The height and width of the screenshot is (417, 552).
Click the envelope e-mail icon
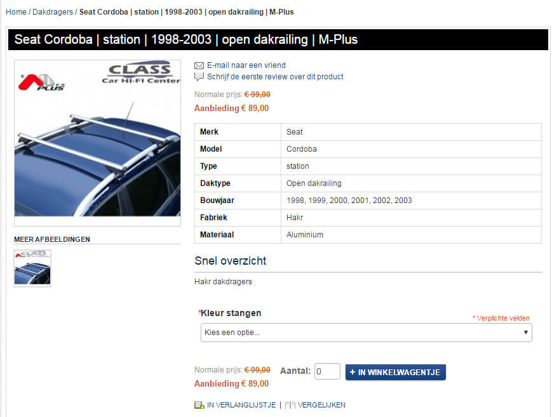(199, 65)
